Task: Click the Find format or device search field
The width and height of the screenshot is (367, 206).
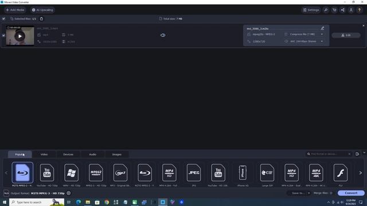Action: [x=329, y=154]
